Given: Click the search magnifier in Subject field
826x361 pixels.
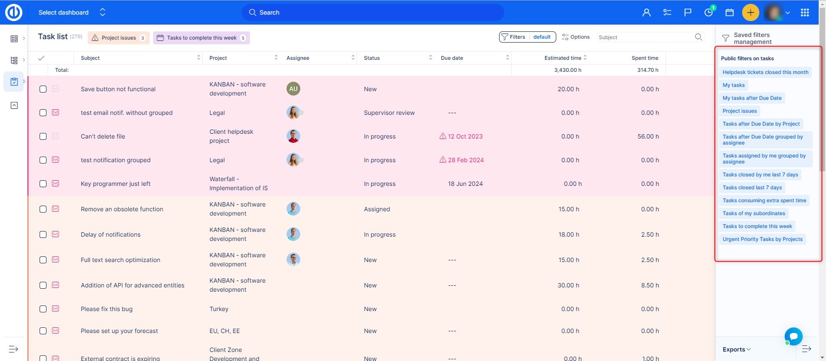Looking at the screenshot, I should tap(698, 37).
